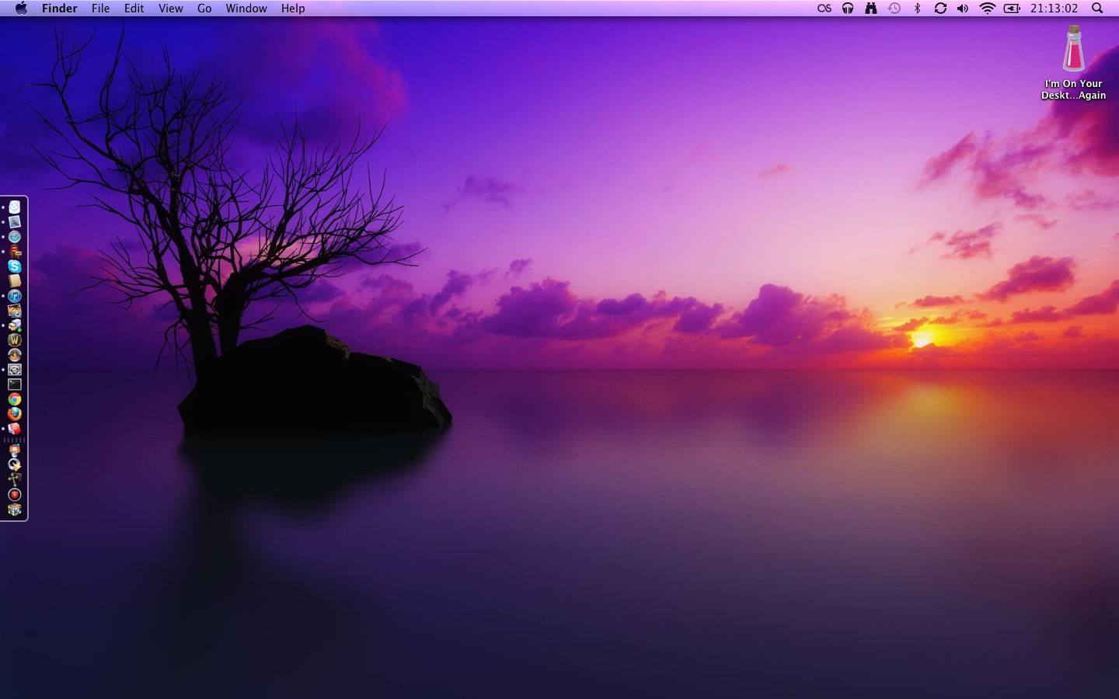This screenshot has width=1119, height=699.
Task: Open Spotlight search magnifying glass
Action: point(1097,9)
